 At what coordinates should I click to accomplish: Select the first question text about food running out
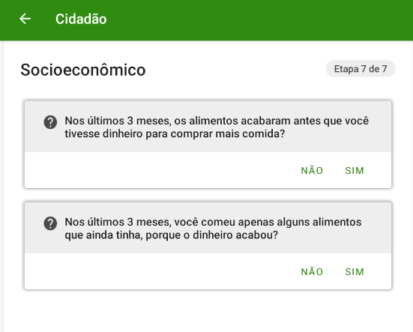(217, 127)
